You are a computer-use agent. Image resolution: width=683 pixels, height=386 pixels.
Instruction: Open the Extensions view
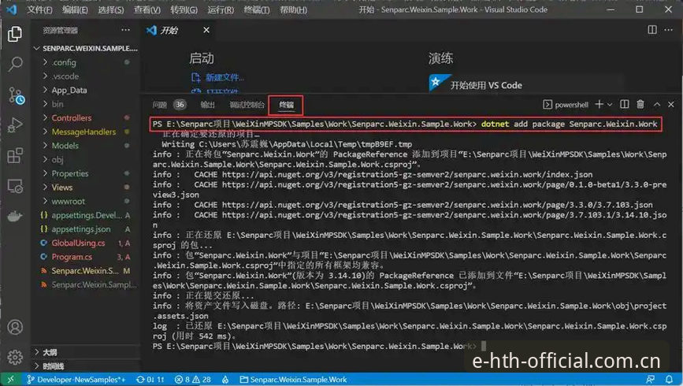click(15, 155)
